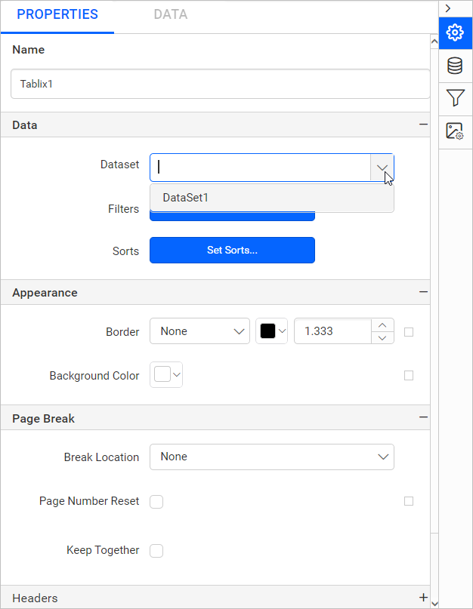This screenshot has width=473, height=609.
Task: Select DataSet1 from the dropdown list
Action: pyautogui.click(x=272, y=198)
